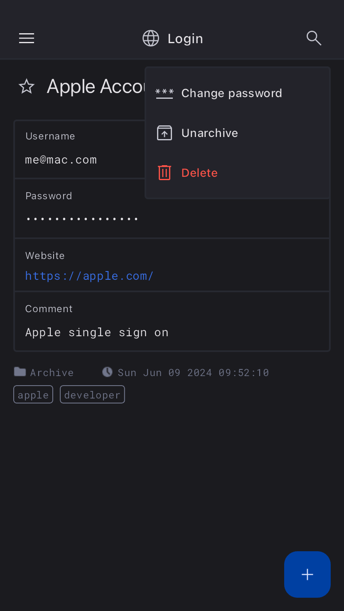Click the globe icon beside Login
The width and height of the screenshot is (344, 611).
click(151, 39)
